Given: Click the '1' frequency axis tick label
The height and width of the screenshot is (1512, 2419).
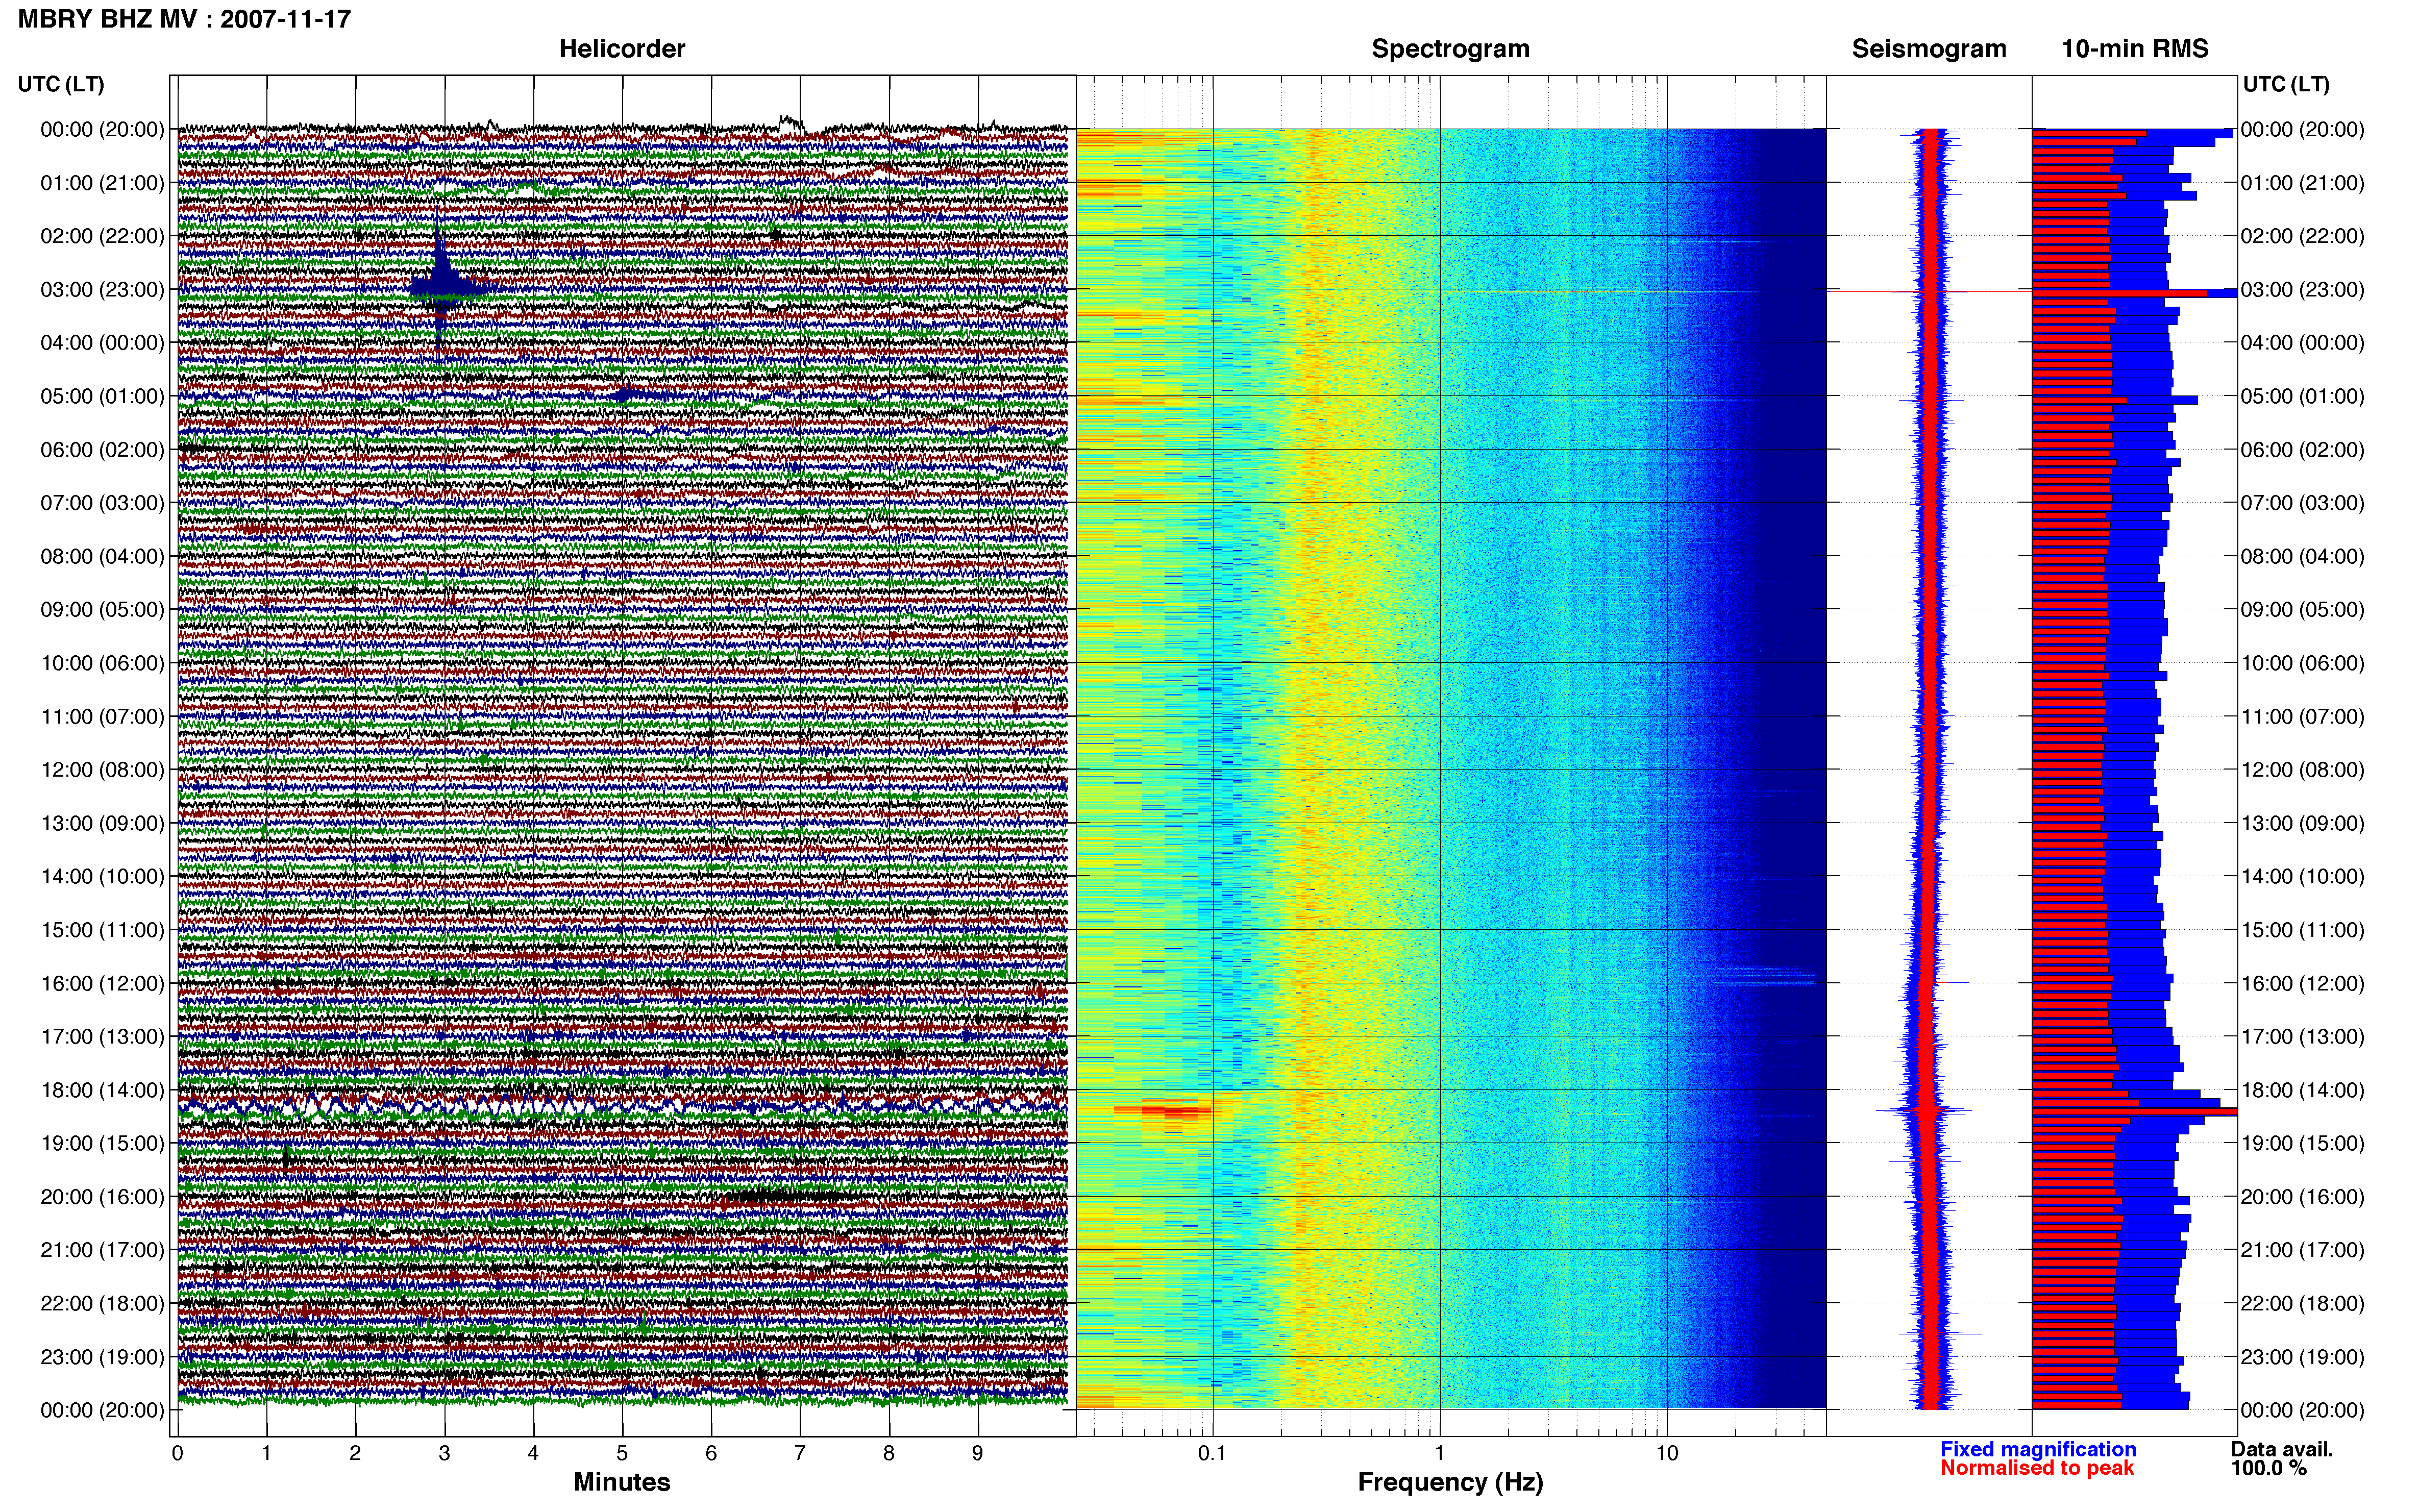Looking at the screenshot, I should pos(1439,1453).
